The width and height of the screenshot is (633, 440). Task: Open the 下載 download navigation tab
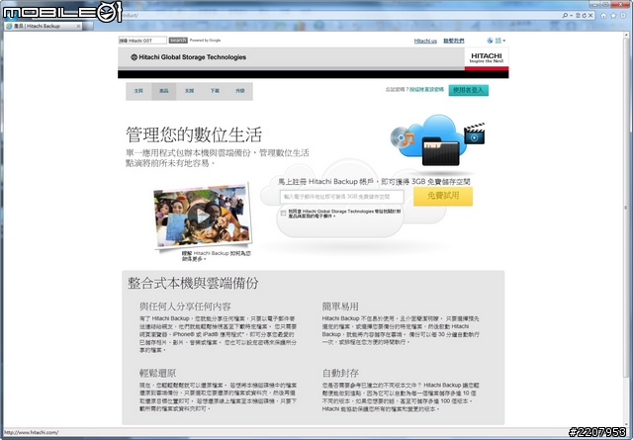coord(215,91)
